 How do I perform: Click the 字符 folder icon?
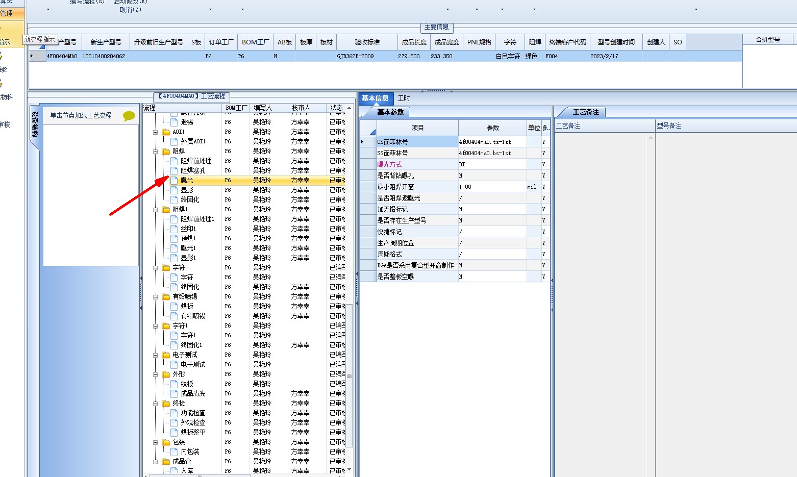166,267
